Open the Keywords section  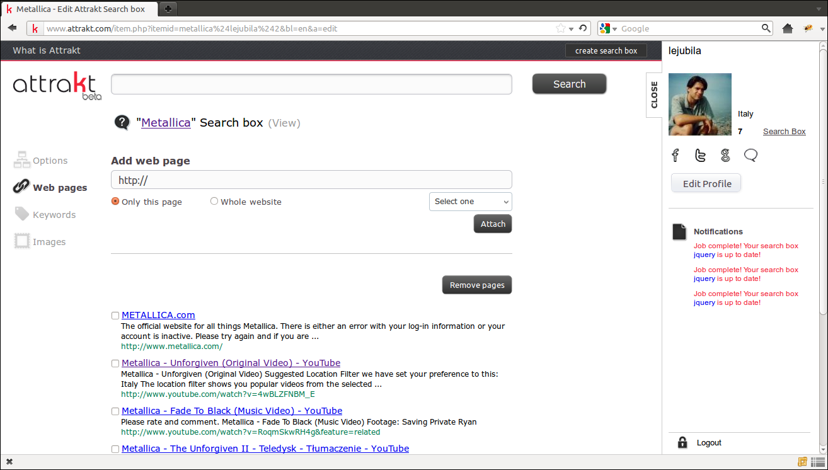click(x=45, y=214)
